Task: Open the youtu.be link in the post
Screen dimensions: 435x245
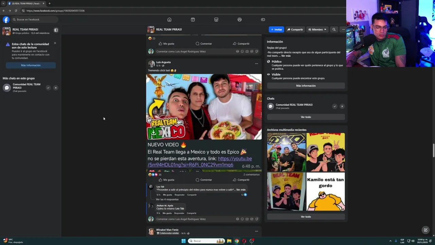Action: (200, 162)
